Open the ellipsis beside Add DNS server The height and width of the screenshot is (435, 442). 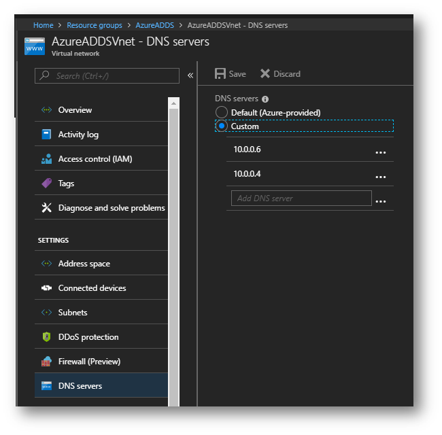pyautogui.click(x=381, y=201)
